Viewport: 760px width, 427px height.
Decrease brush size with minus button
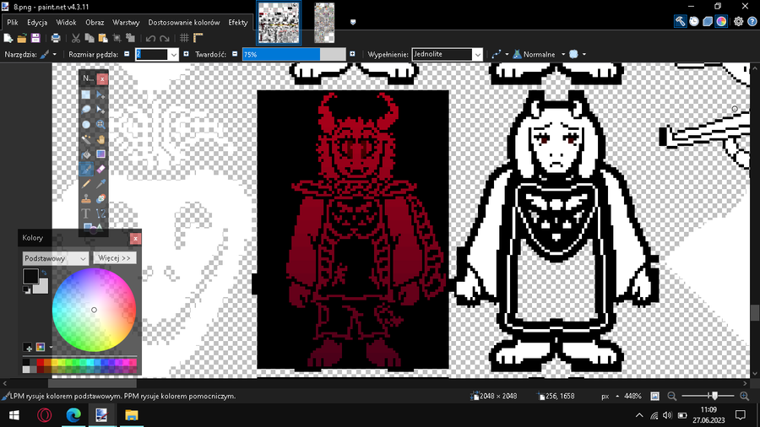(x=127, y=54)
